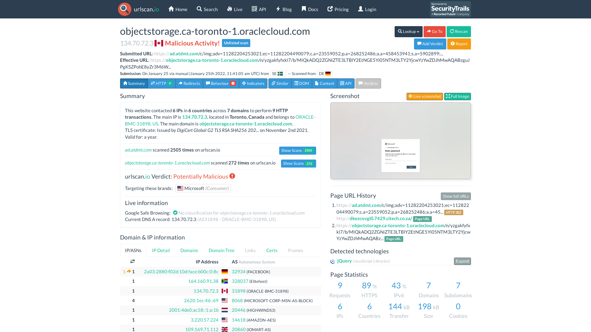The width and height of the screenshot is (591, 332).
Task: Click the Canadian flag next to the IP
Action: click(x=159, y=43)
